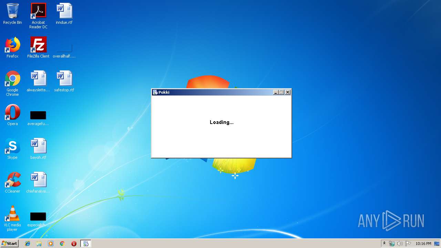The width and height of the screenshot is (441, 248).
Task: Open the Firefox desktop shortcut
Action: [12, 48]
